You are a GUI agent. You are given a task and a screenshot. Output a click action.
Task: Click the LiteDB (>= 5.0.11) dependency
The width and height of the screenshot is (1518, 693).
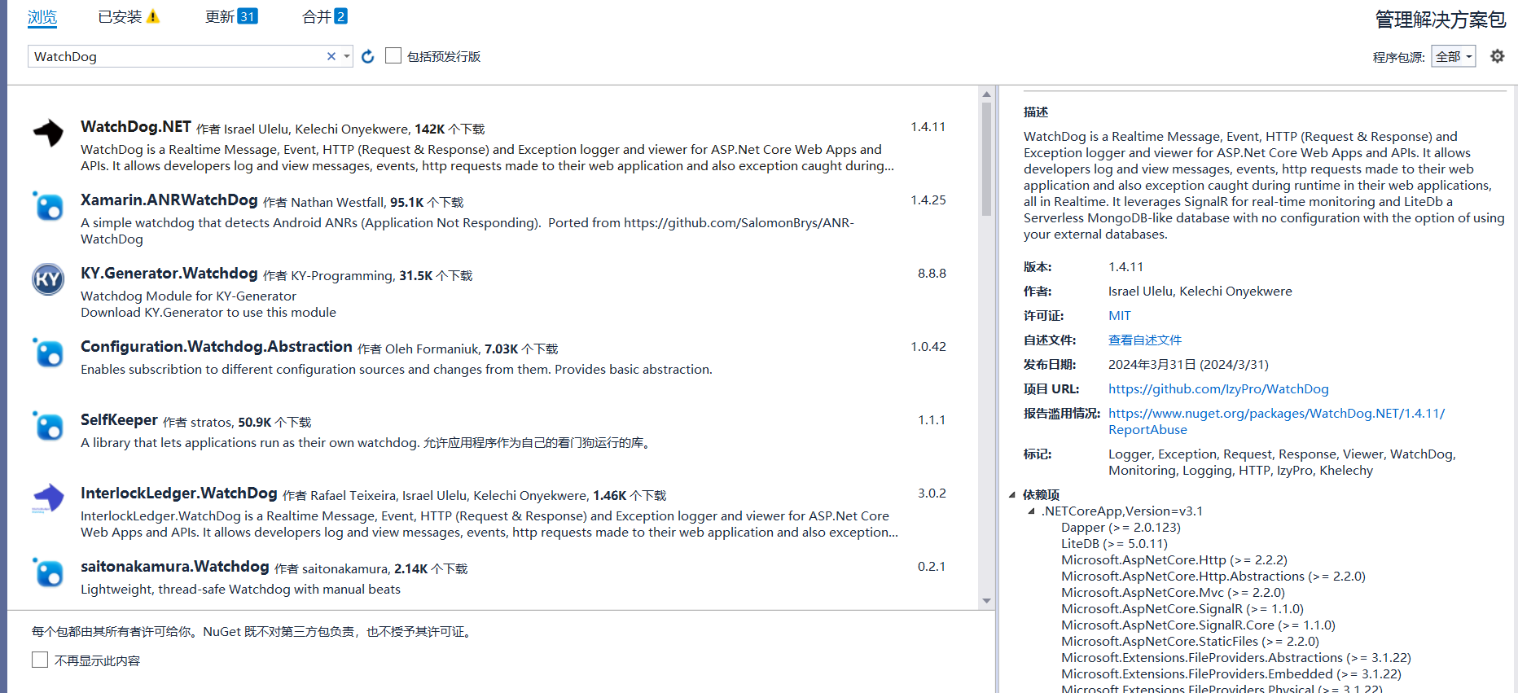click(x=1114, y=543)
